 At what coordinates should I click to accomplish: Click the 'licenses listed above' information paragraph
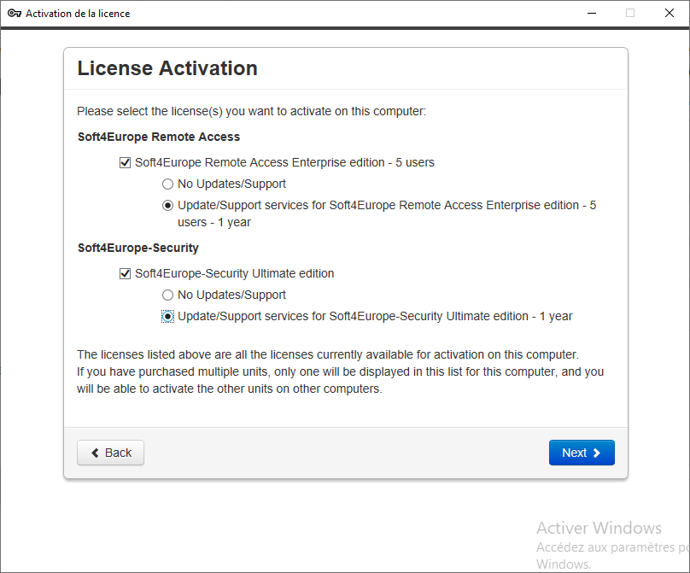pos(340,371)
